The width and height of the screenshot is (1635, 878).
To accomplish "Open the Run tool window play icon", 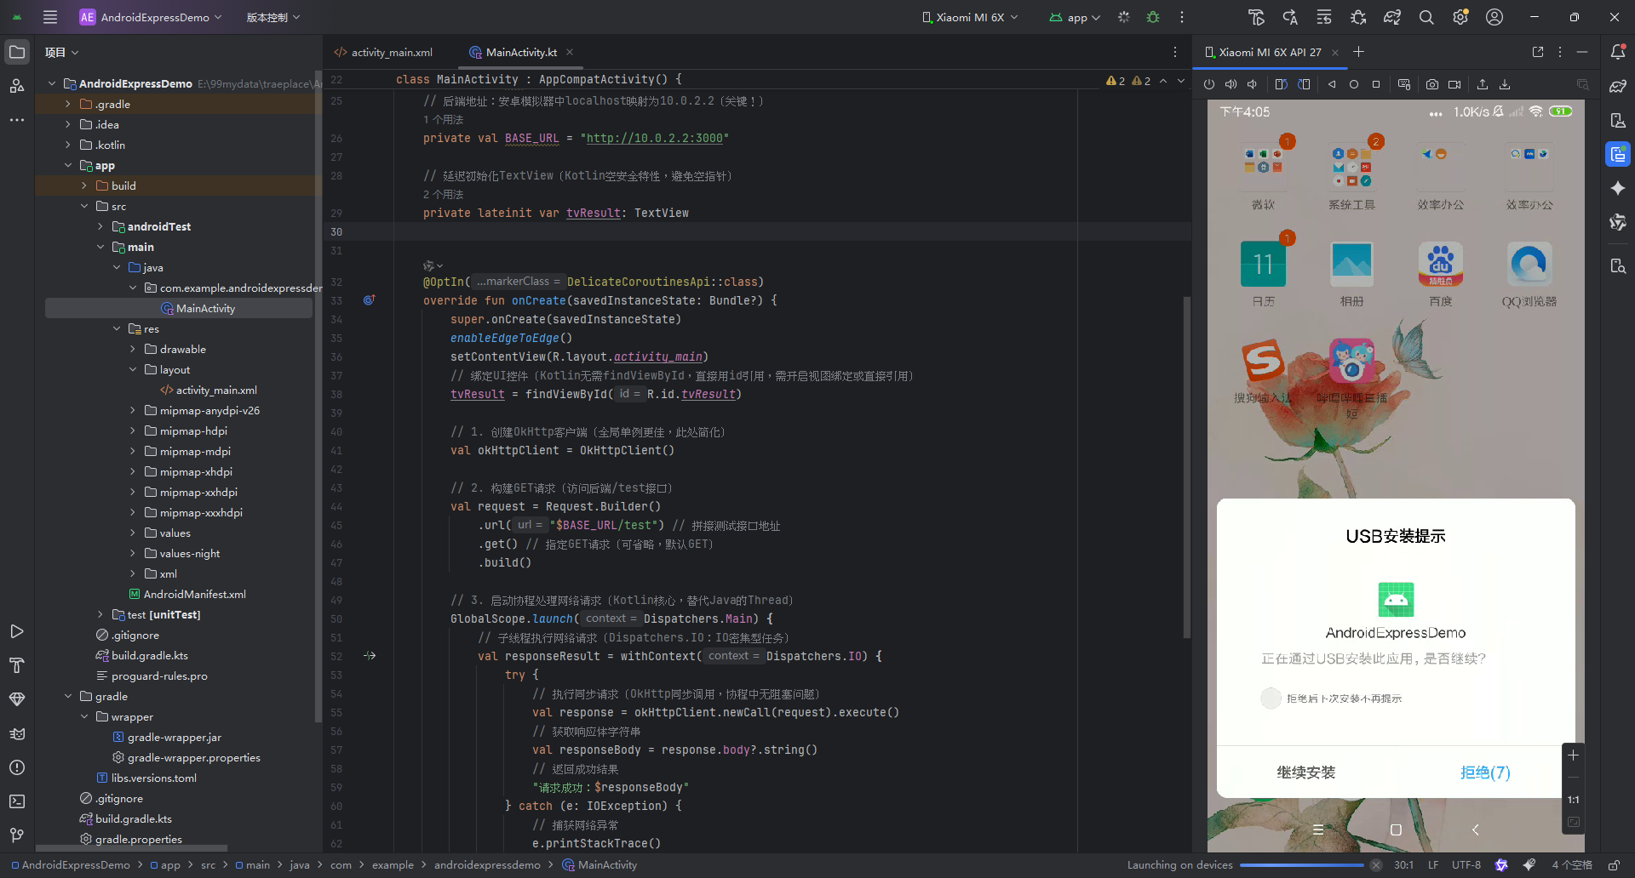I will pos(17,631).
